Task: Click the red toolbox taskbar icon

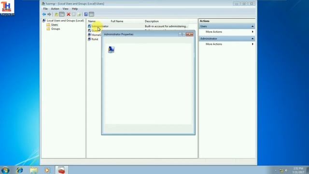Action: pyautogui.click(x=61, y=170)
